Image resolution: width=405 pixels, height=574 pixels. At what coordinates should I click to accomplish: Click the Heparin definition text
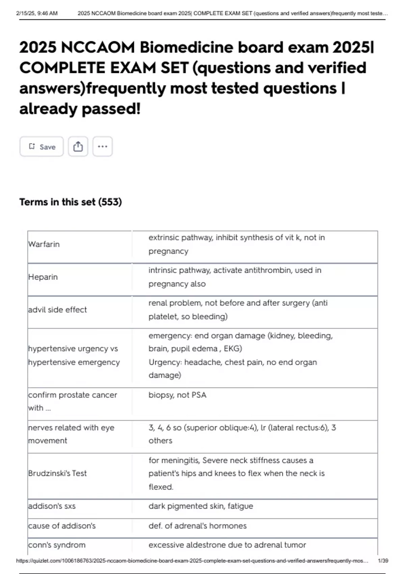(235, 277)
